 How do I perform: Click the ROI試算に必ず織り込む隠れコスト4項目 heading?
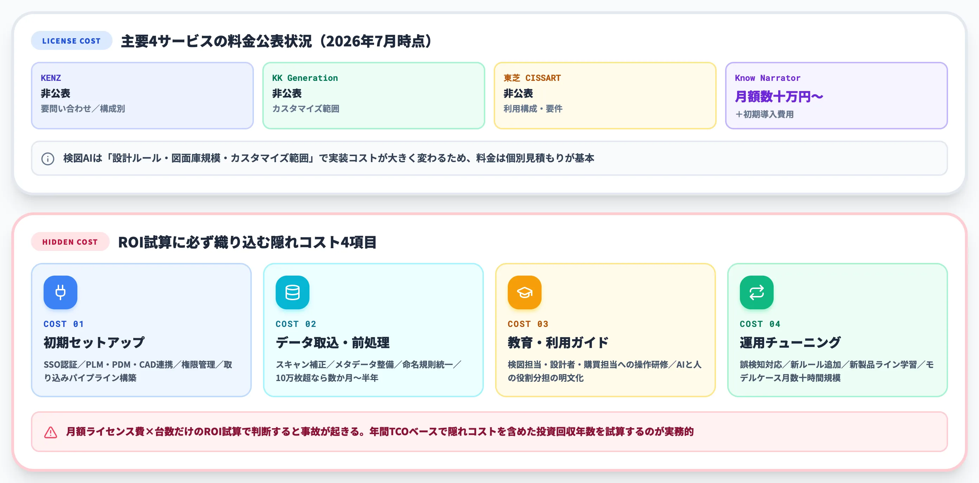point(248,242)
